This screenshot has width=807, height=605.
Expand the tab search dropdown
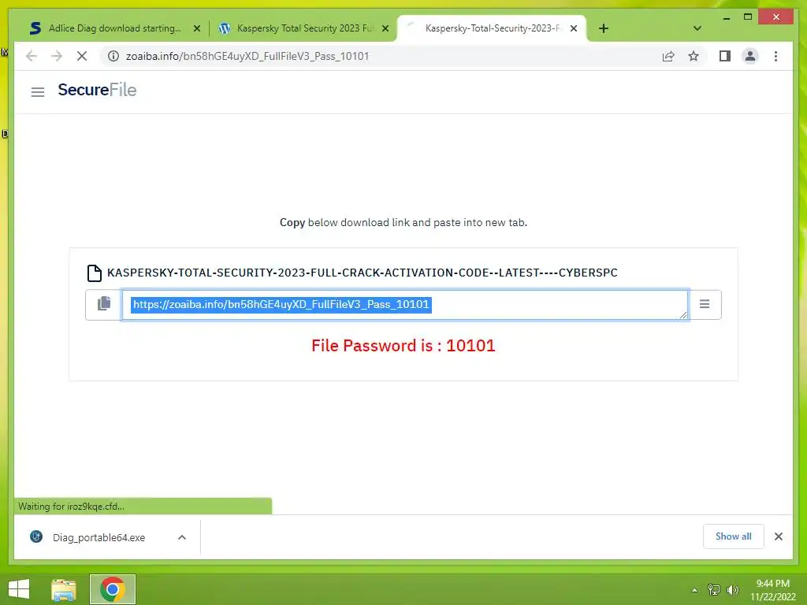[697, 28]
